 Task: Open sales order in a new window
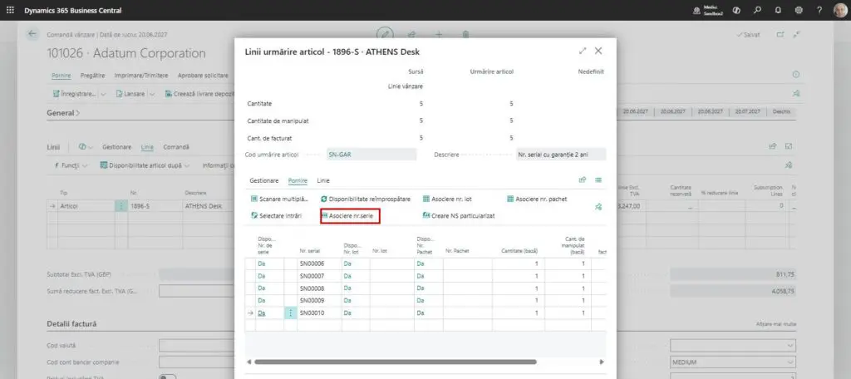780,34
